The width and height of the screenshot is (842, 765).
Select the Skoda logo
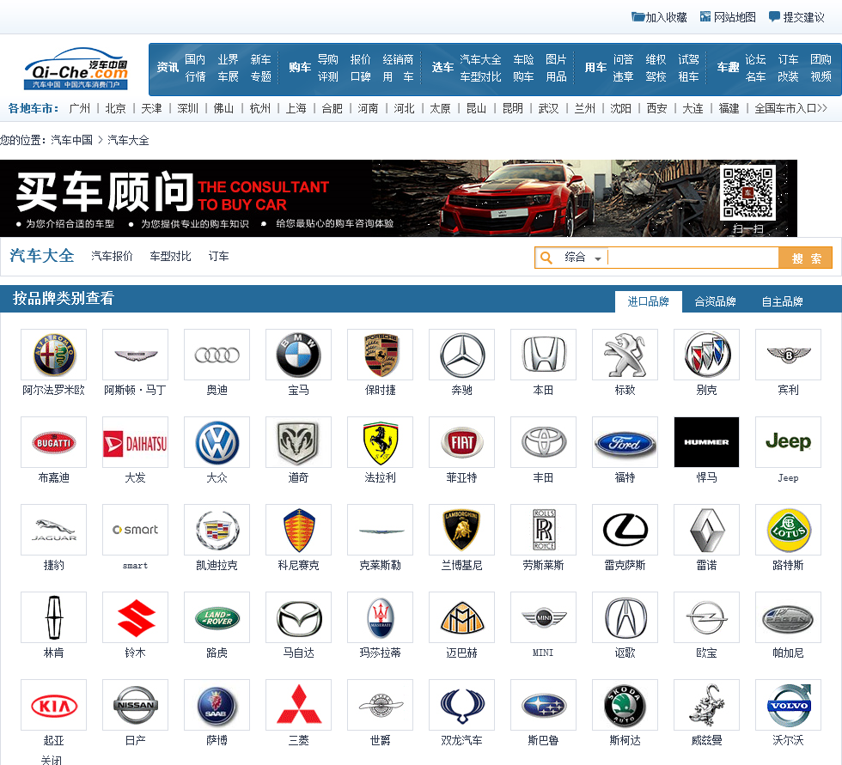[x=625, y=705]
